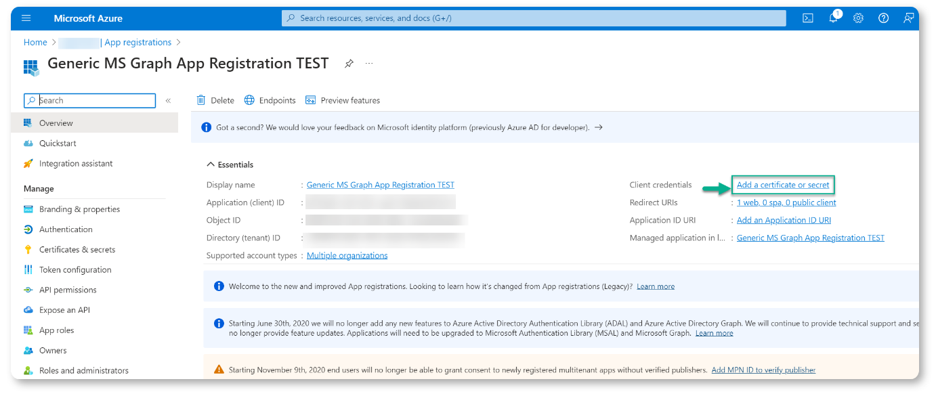Open Cloud Shell from the top bar
This screenshot has height=396, width=936.
coord(807,18)
